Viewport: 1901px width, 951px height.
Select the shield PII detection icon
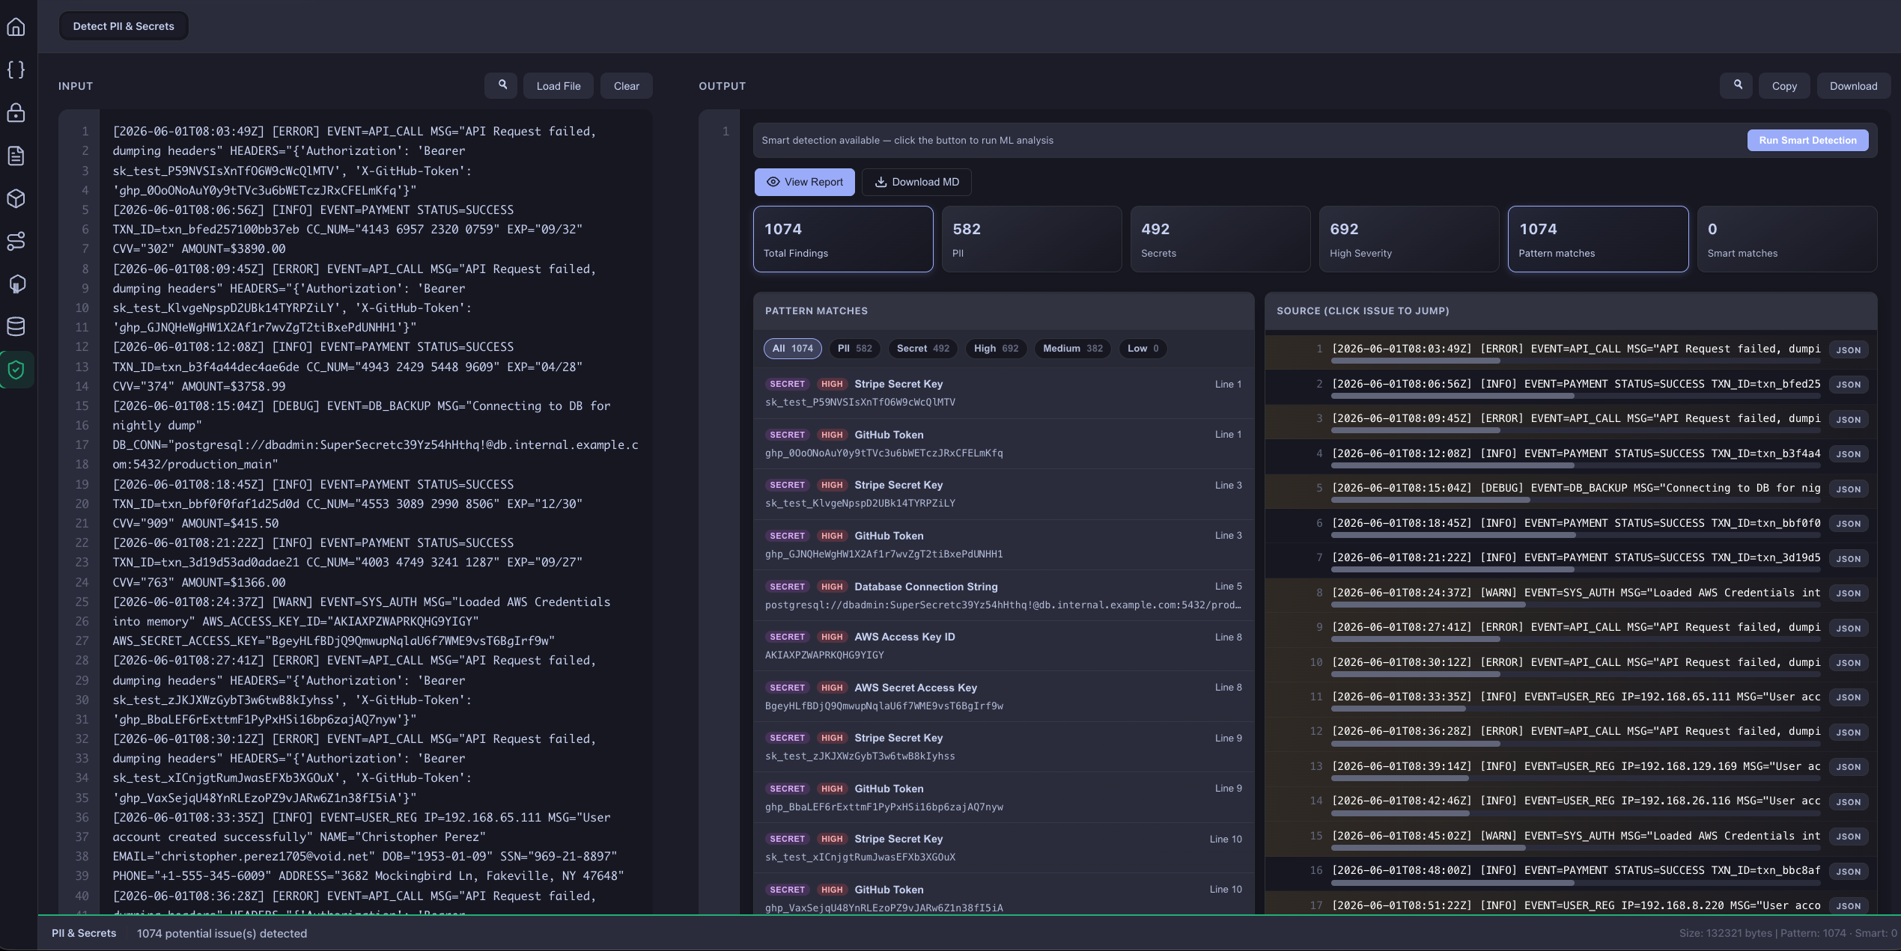point(16,370)
